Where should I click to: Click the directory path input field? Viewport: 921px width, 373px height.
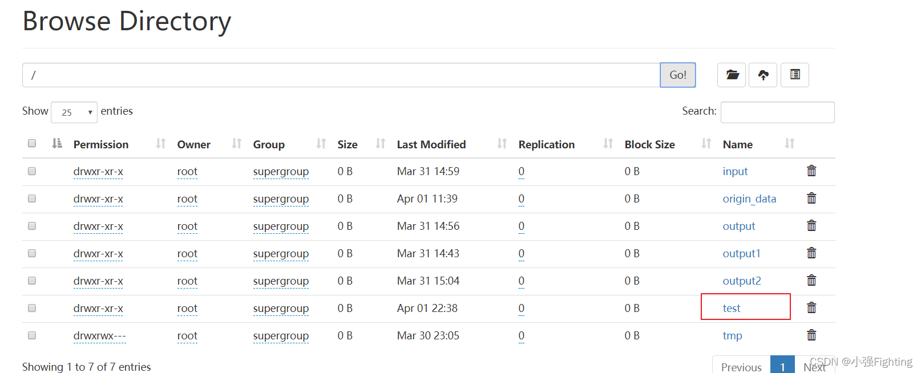pyautogui.click(x=341, y=75)
